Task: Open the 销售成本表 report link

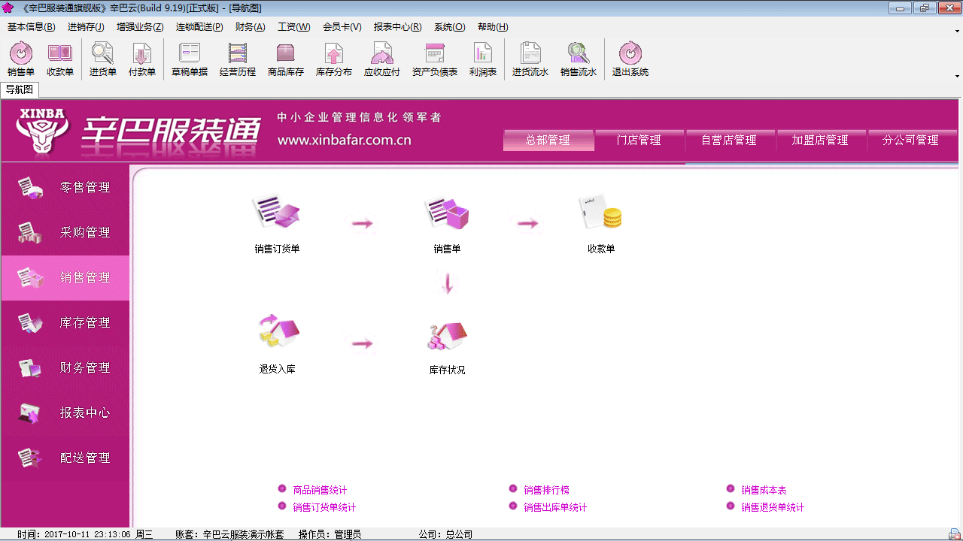Action: [x=764, y=490]
